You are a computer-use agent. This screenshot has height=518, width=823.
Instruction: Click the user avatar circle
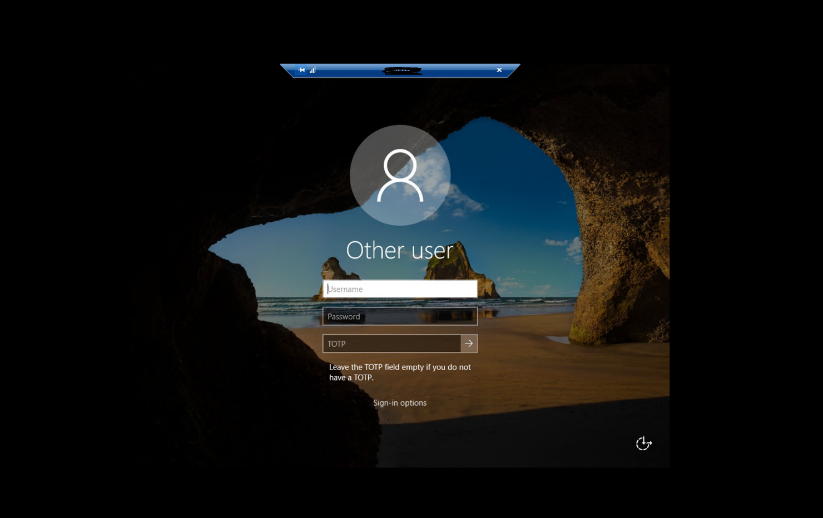[400, 175]
